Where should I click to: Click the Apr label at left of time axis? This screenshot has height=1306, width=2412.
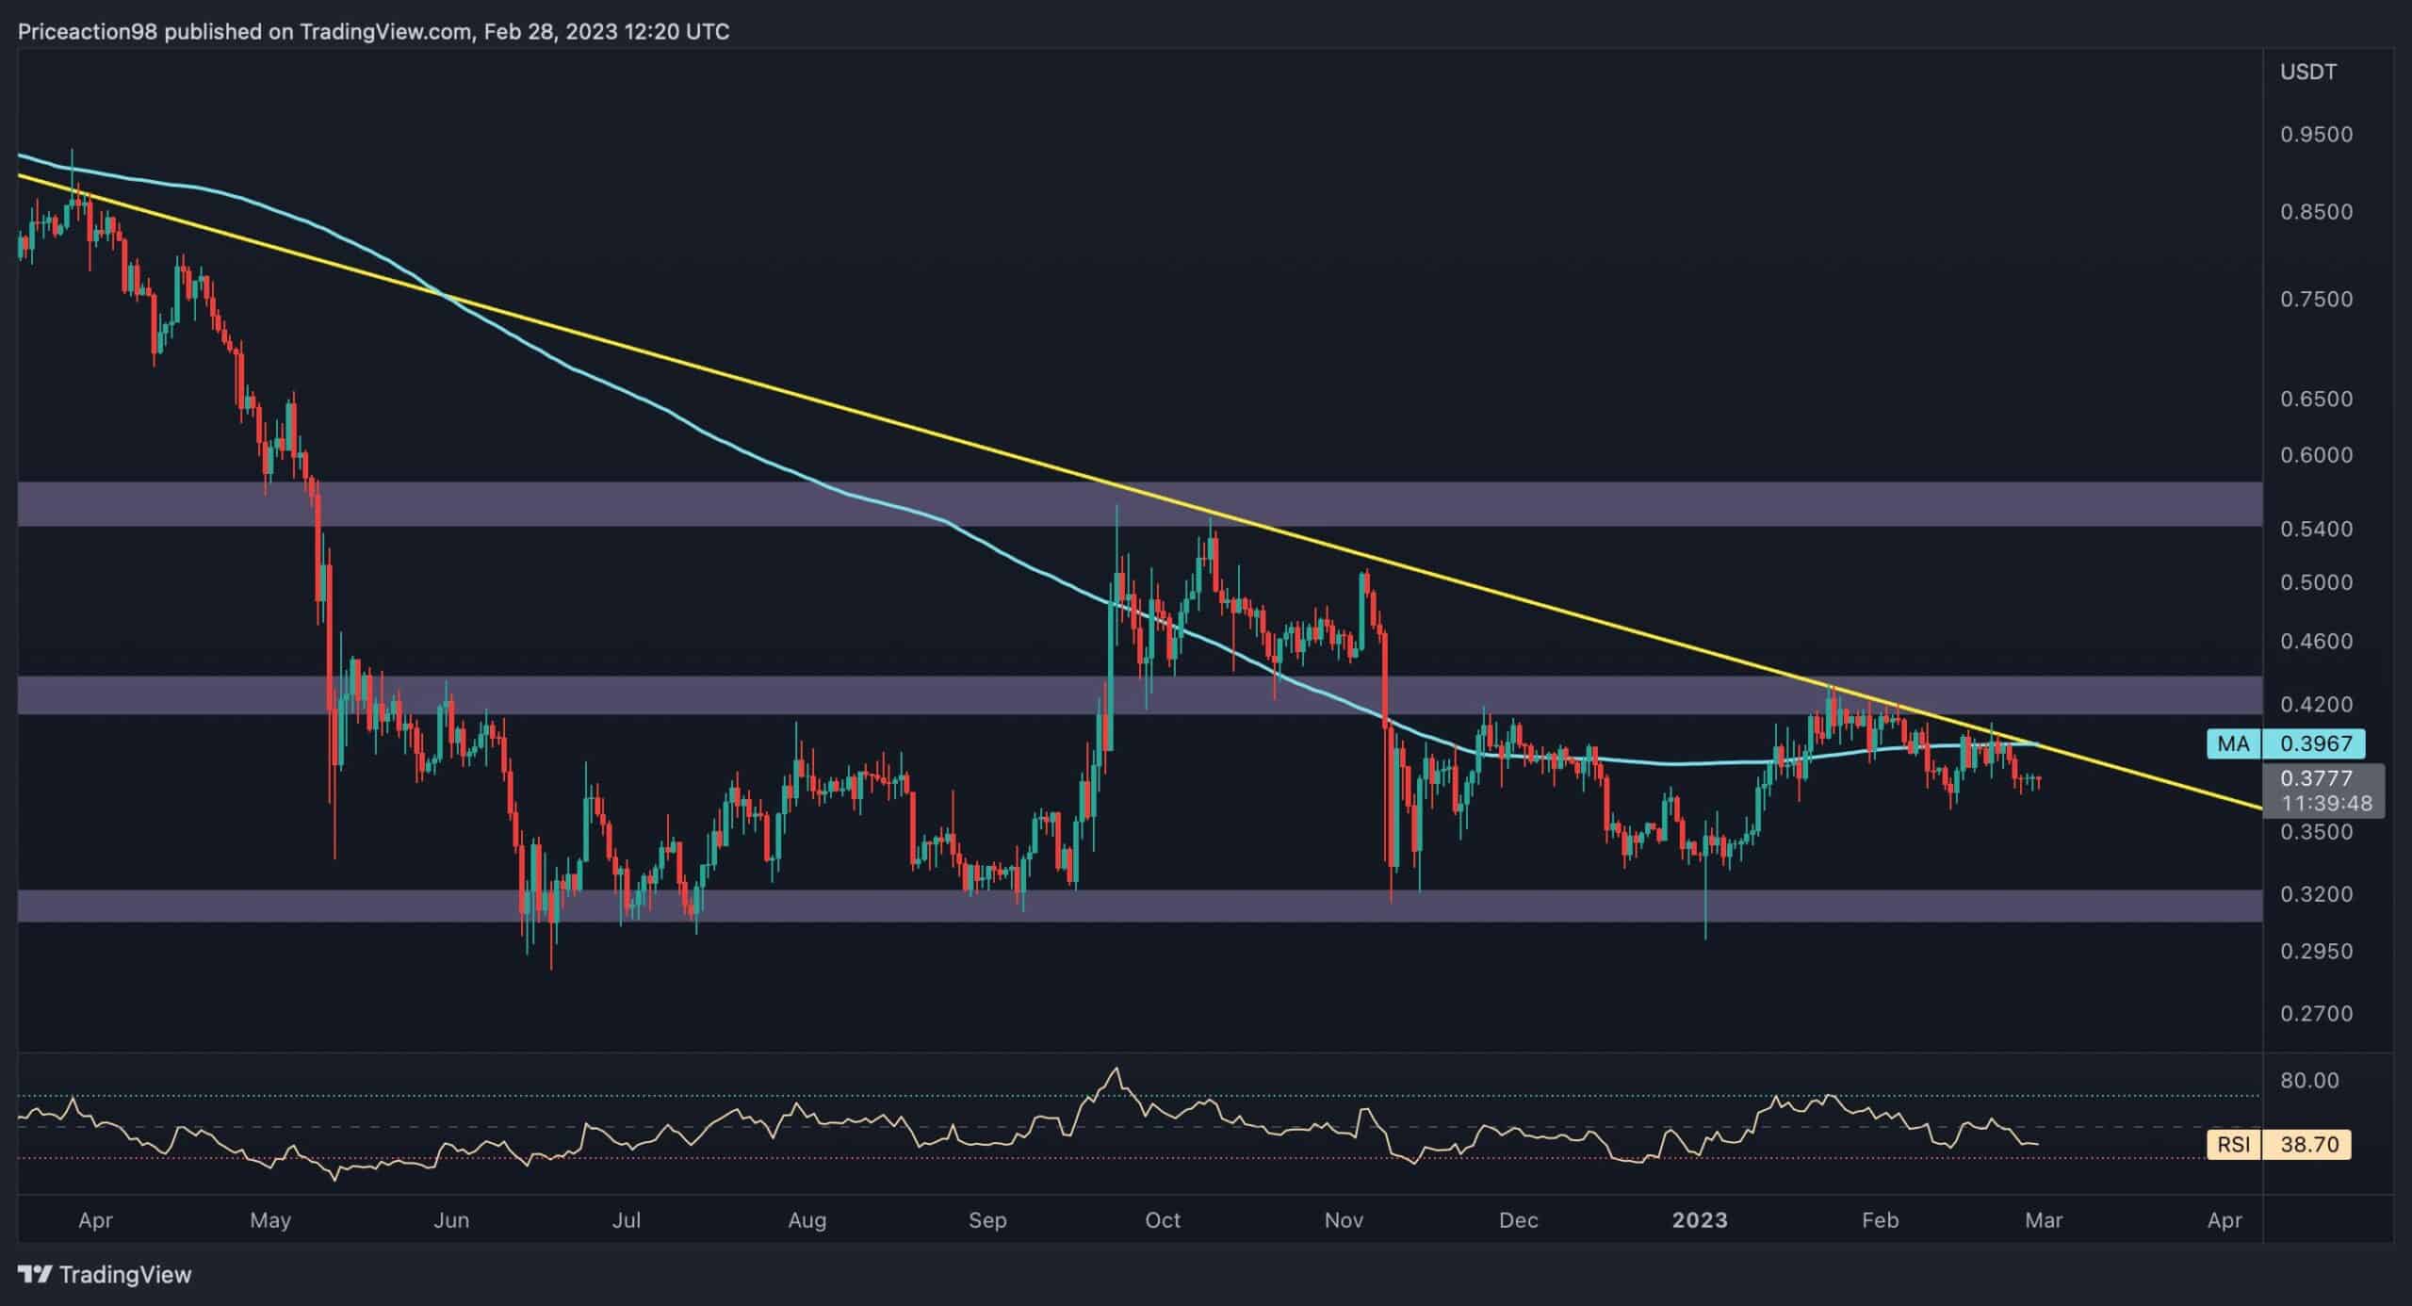(x=95, y=1220)
